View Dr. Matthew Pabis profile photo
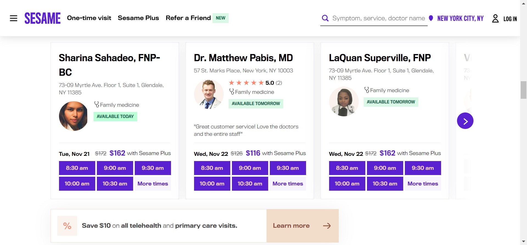The width and height of the screenshot is (527, 245). pyautogui.click(x=209, y=94)
